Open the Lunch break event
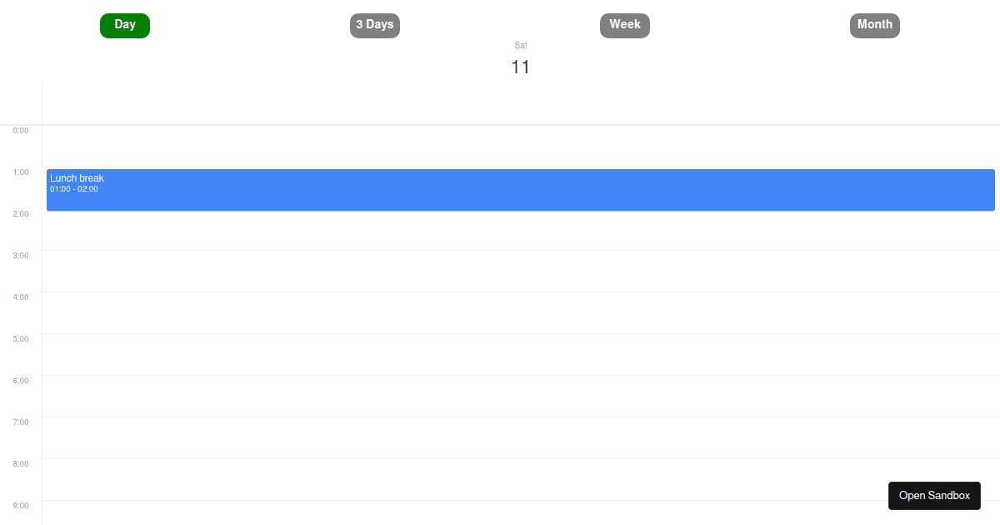The height and width of the screenshot is (525, 1000). tap(521, 190)
